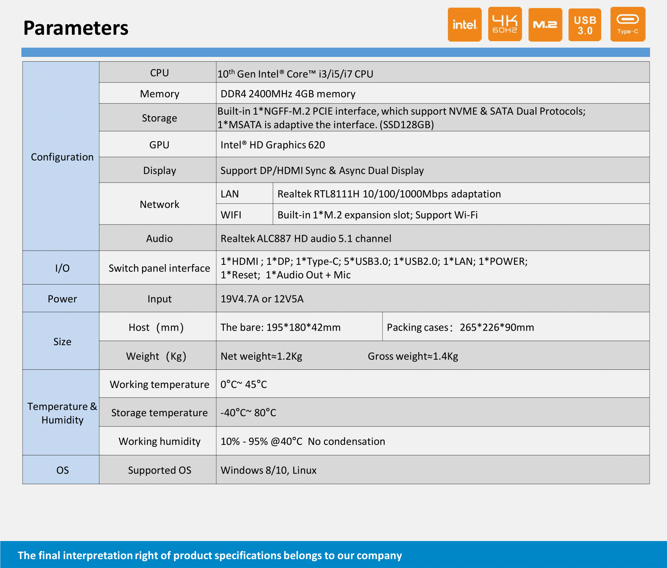This screenshot has height=568, width=667.
Task: Select the Realtek ALC887 audio value
Action: 306,239
